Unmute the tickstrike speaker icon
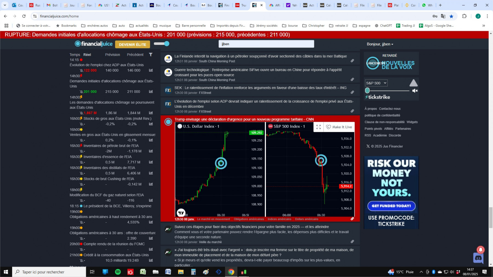This screenshot has height=277, width=493. [x=415, y=91]
